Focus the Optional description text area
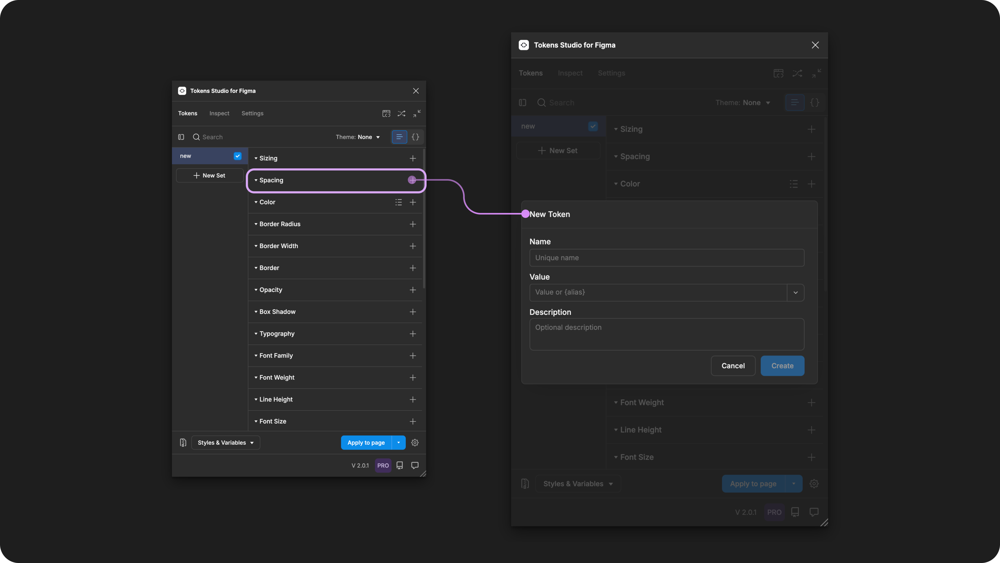The height and width of the screenshot is (563, 1000). click(x=667, y=334)
